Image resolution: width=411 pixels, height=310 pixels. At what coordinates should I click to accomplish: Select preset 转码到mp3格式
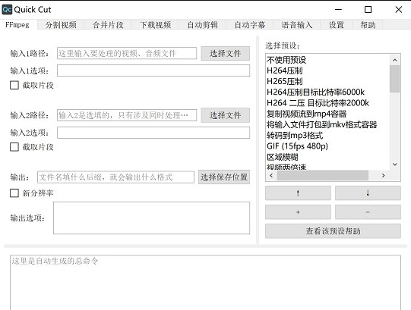coord(327,135)
